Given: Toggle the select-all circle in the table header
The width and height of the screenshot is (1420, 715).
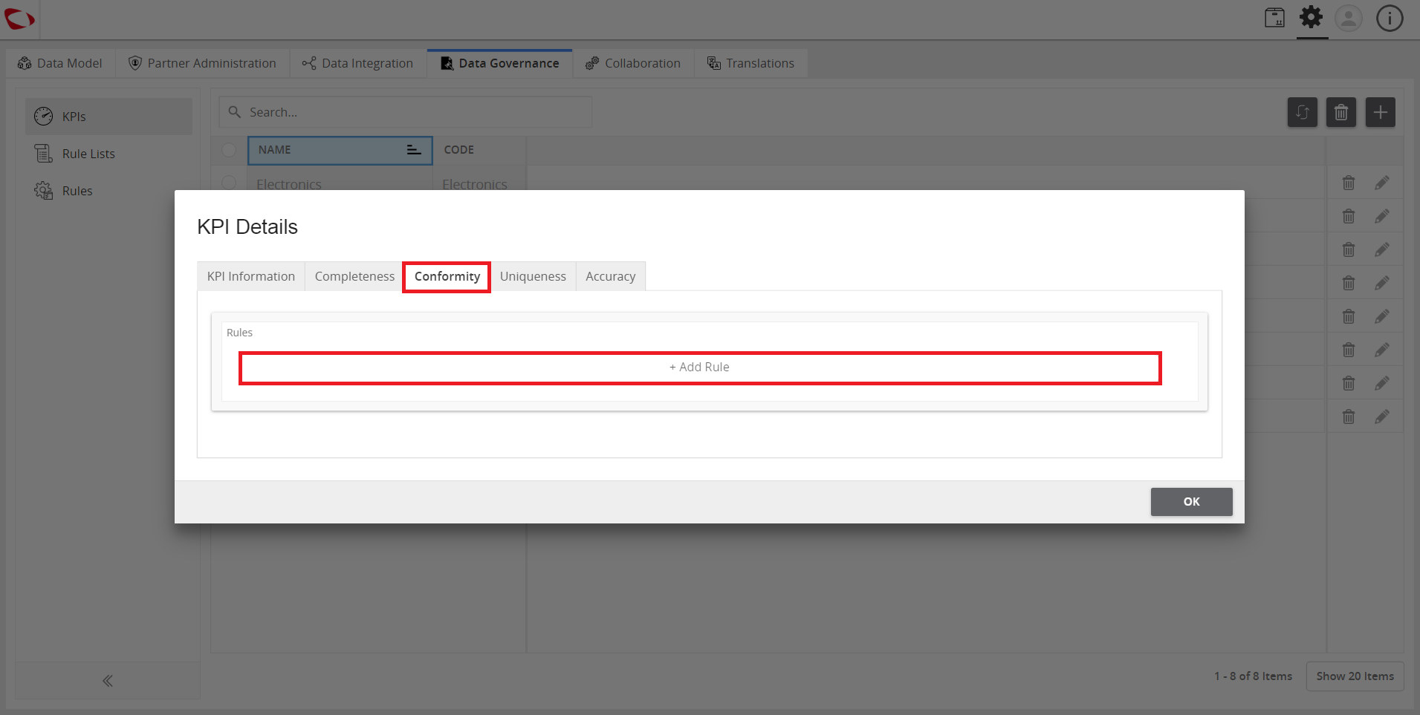Looking at the screenshot, I should [x=229, y=150].
